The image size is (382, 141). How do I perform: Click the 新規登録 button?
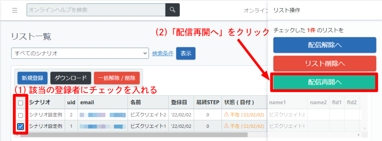click(x=32, y=78)
